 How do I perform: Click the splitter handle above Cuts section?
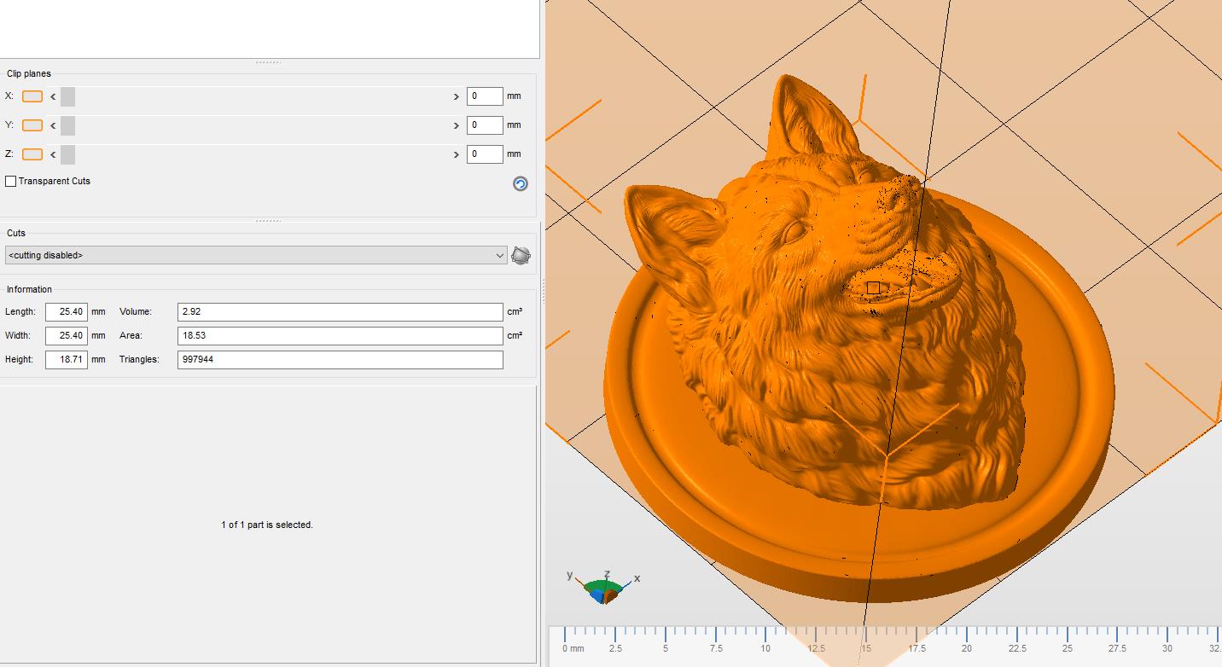click(x=268, y=221)
